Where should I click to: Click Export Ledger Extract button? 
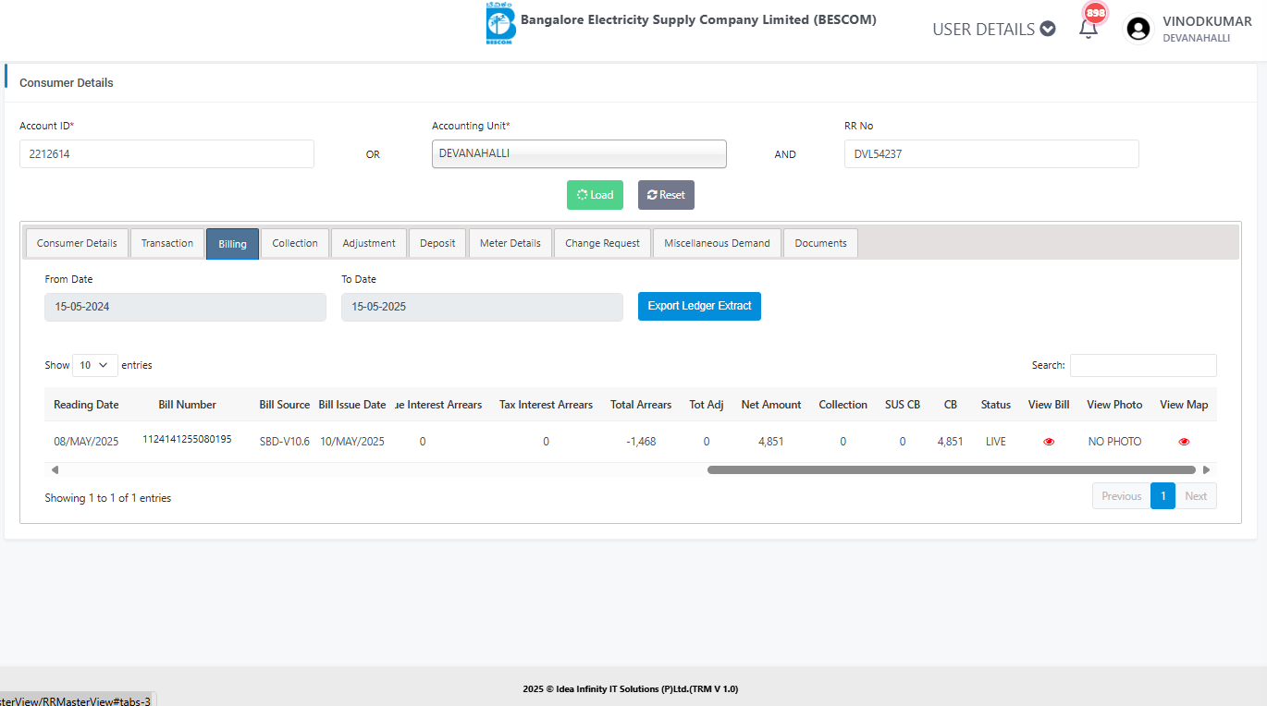[x=699, y=306]
